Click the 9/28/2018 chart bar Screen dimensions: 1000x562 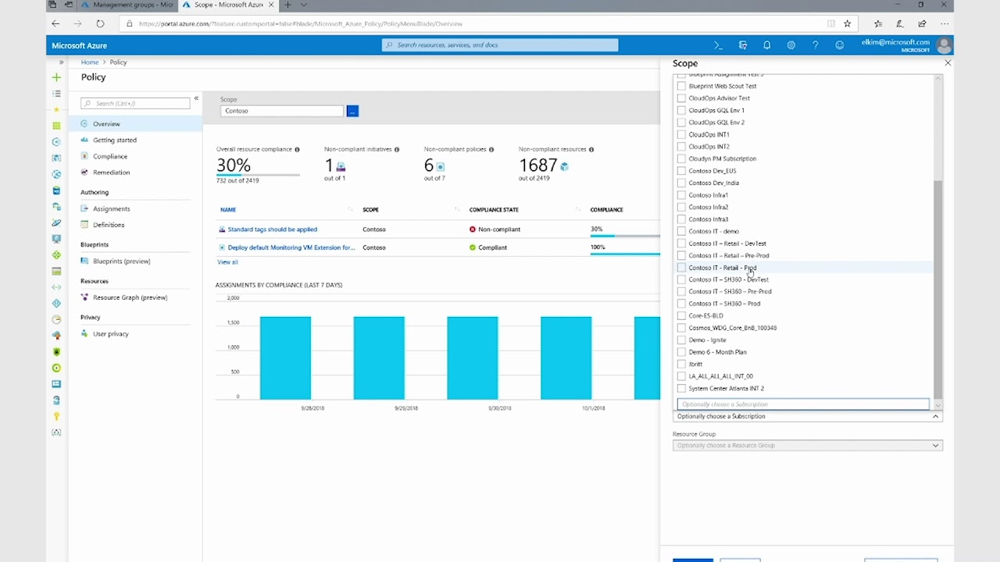[x=285, y=357]
